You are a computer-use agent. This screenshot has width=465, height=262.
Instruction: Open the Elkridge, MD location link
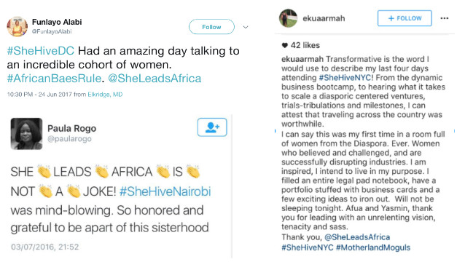pos(105,95)
